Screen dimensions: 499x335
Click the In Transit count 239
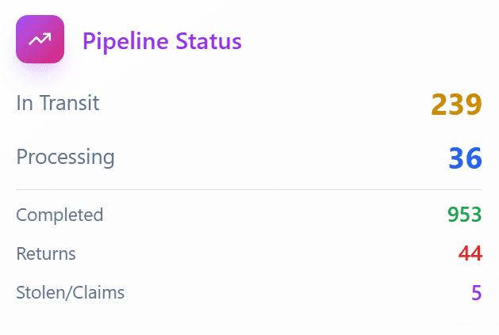click(x=456, y=105)
